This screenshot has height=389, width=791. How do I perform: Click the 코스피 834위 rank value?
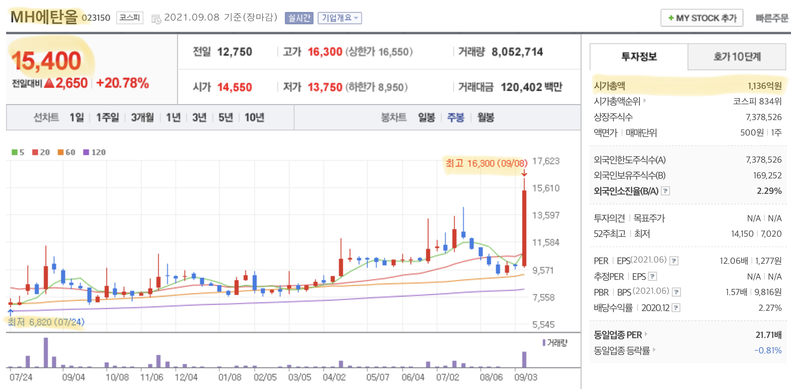pos(757,101)
